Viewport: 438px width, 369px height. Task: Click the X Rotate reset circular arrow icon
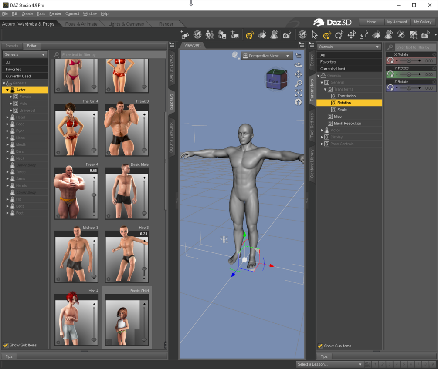point(390,60)
